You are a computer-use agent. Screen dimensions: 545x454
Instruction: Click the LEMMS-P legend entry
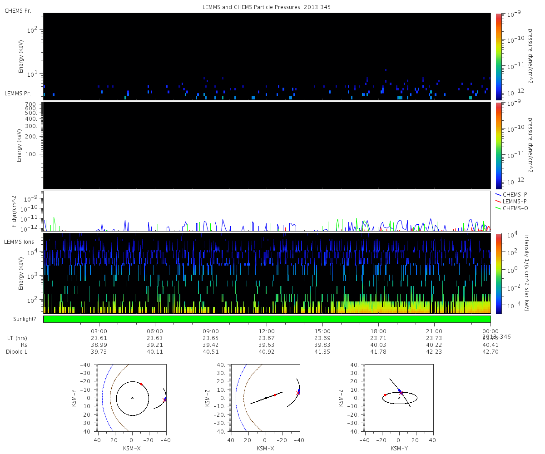[511, 201]
